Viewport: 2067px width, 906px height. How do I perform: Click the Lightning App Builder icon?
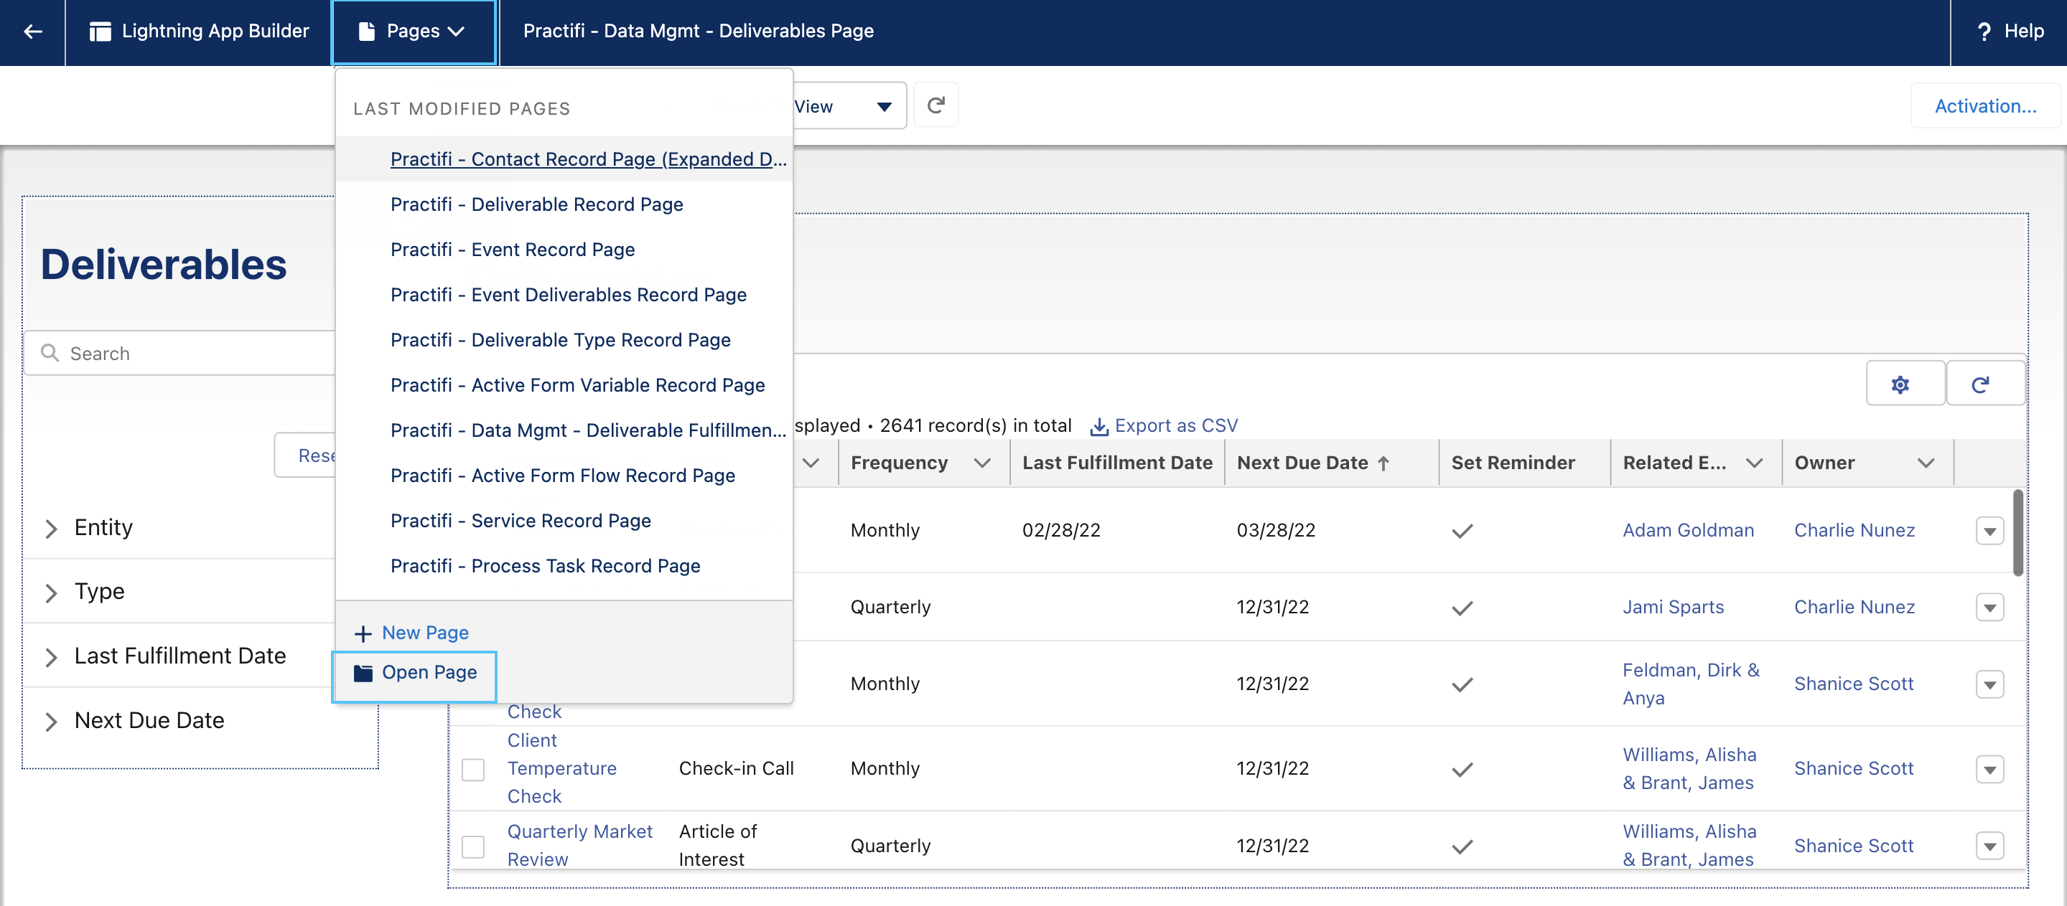coord(101,32)
